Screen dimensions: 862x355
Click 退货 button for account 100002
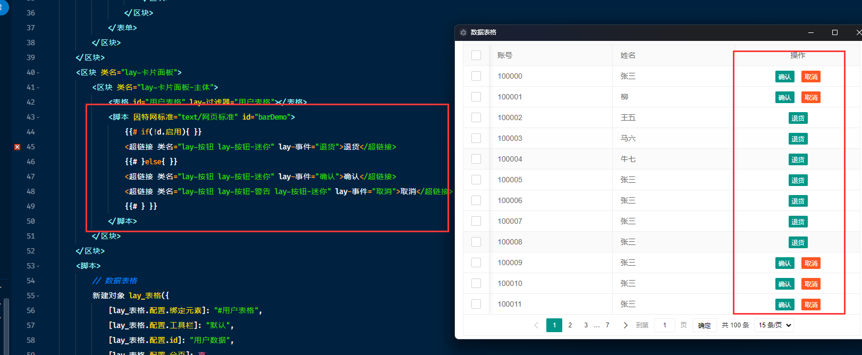[798, 118]
